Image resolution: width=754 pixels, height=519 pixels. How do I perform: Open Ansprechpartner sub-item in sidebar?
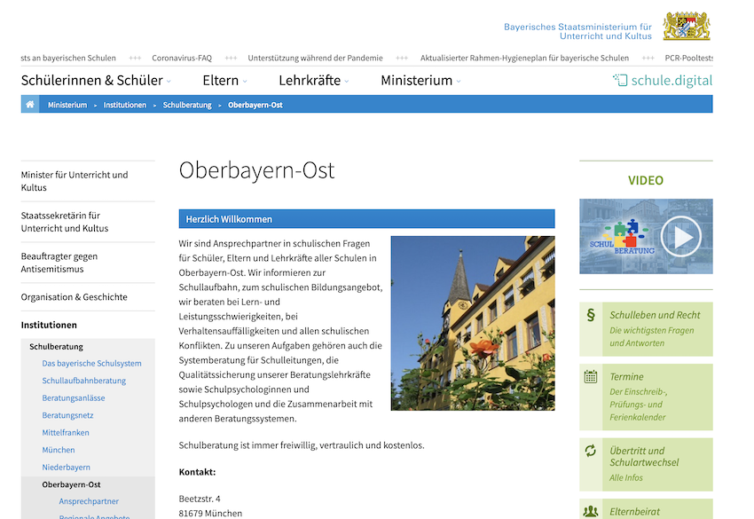pos(89,501)
